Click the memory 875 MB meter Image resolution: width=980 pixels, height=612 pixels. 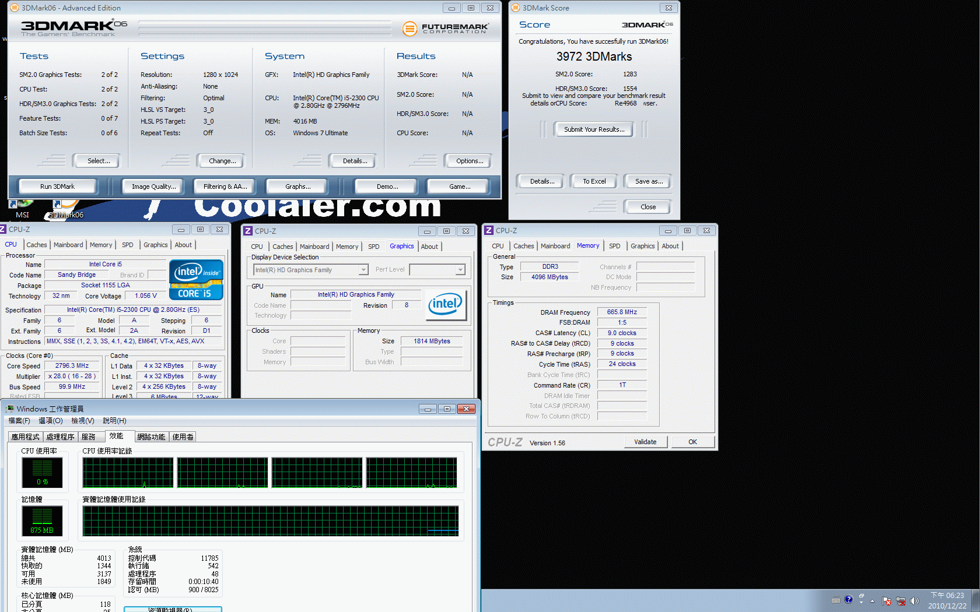pyautogui.click(x=42, y=521)
